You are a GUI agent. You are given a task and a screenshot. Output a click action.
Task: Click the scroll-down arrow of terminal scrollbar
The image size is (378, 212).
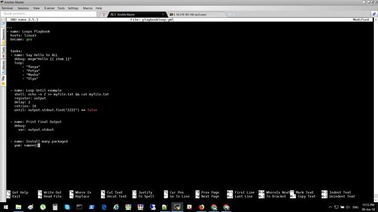click(x=376, y=200)
